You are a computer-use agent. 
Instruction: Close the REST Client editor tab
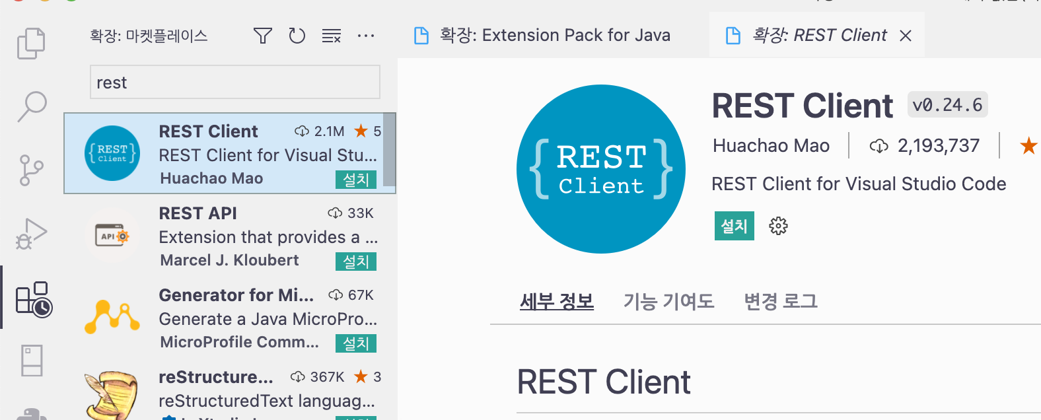[x=906, y=36]
